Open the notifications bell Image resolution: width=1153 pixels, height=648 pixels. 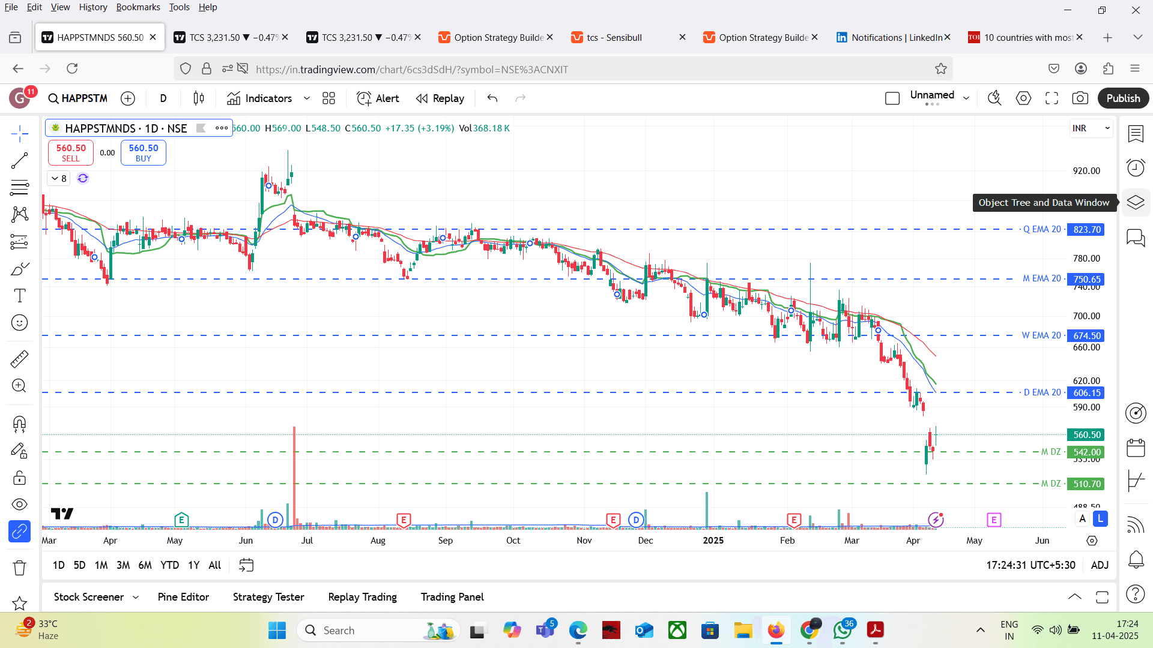pyautogui.click(x=1136, y=559)
